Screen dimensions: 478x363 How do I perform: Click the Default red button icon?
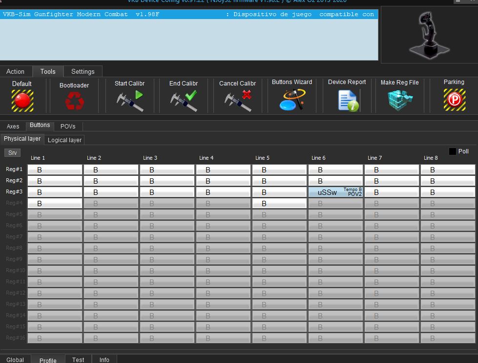(x=22, y=100)
